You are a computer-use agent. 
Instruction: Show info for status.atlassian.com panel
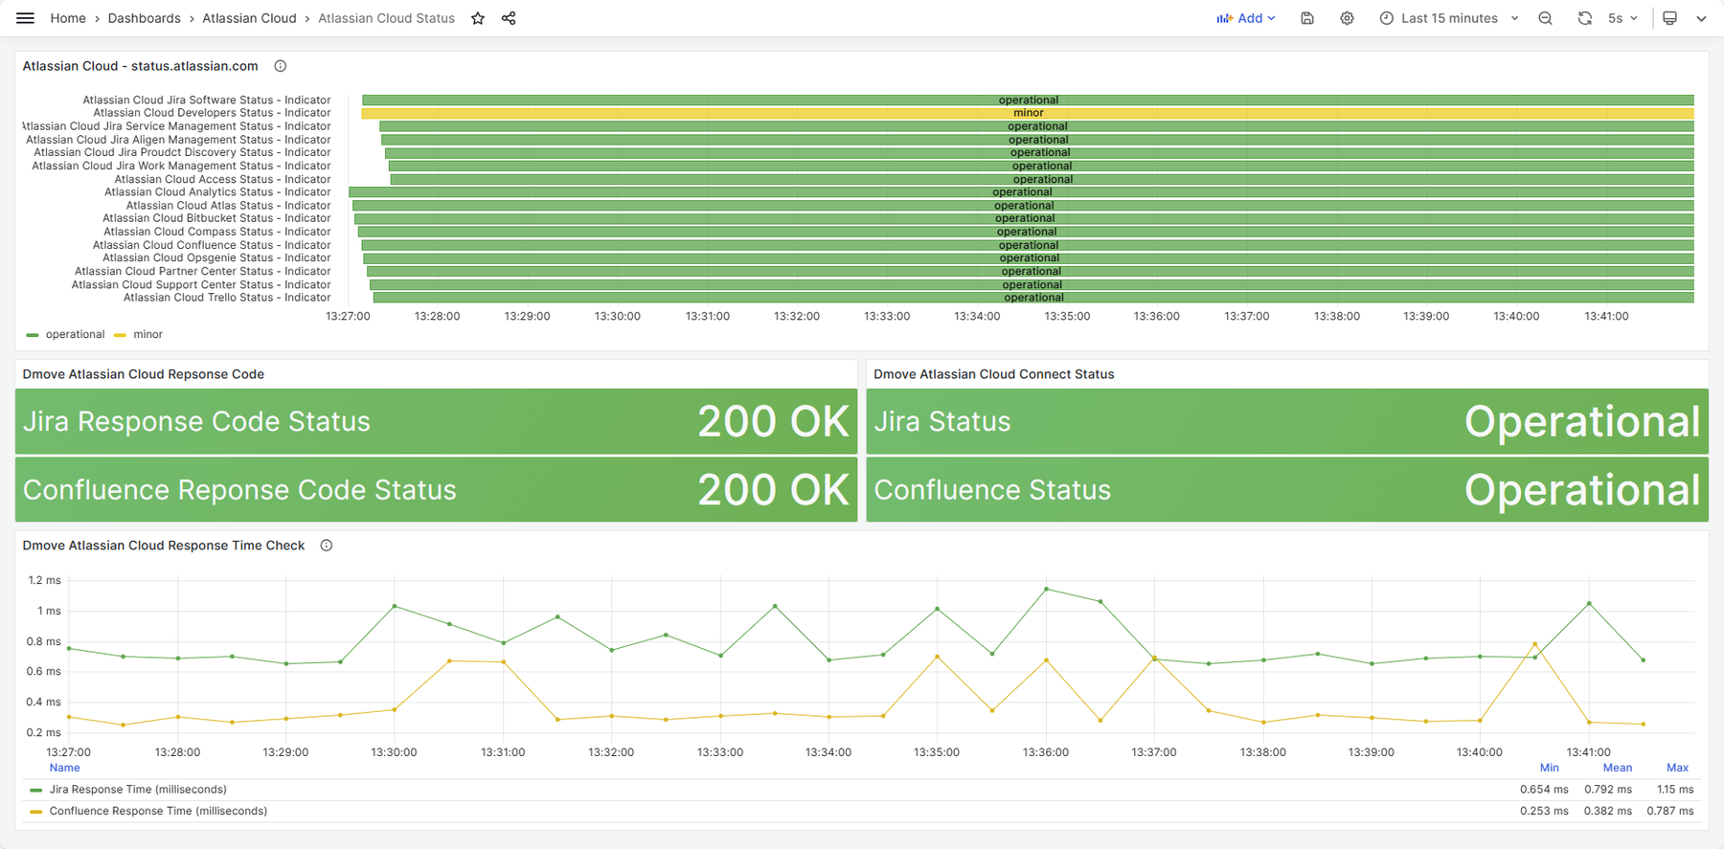pos(281,66)
